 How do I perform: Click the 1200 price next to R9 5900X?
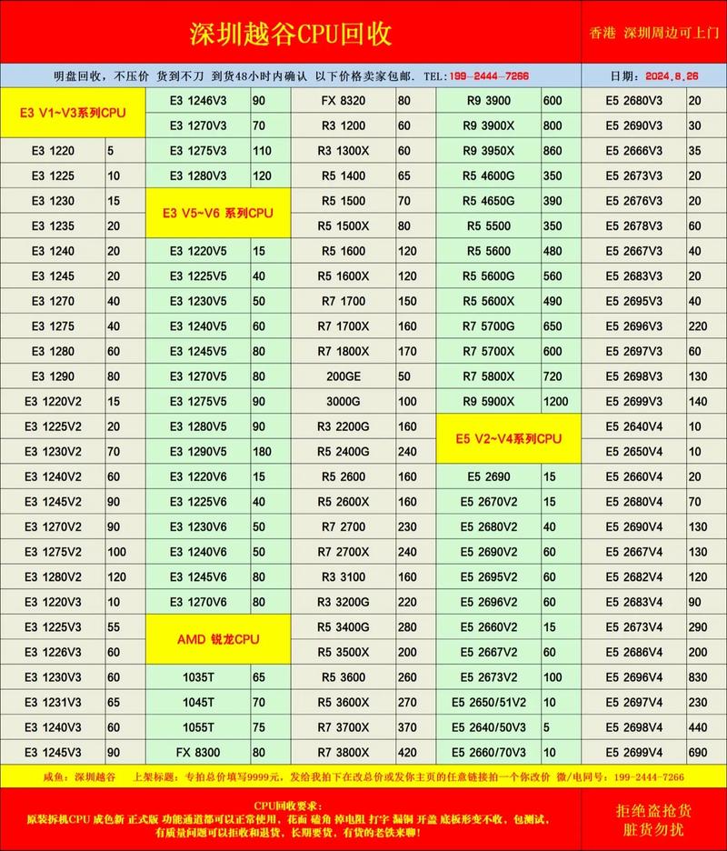[x=556, y=401]
